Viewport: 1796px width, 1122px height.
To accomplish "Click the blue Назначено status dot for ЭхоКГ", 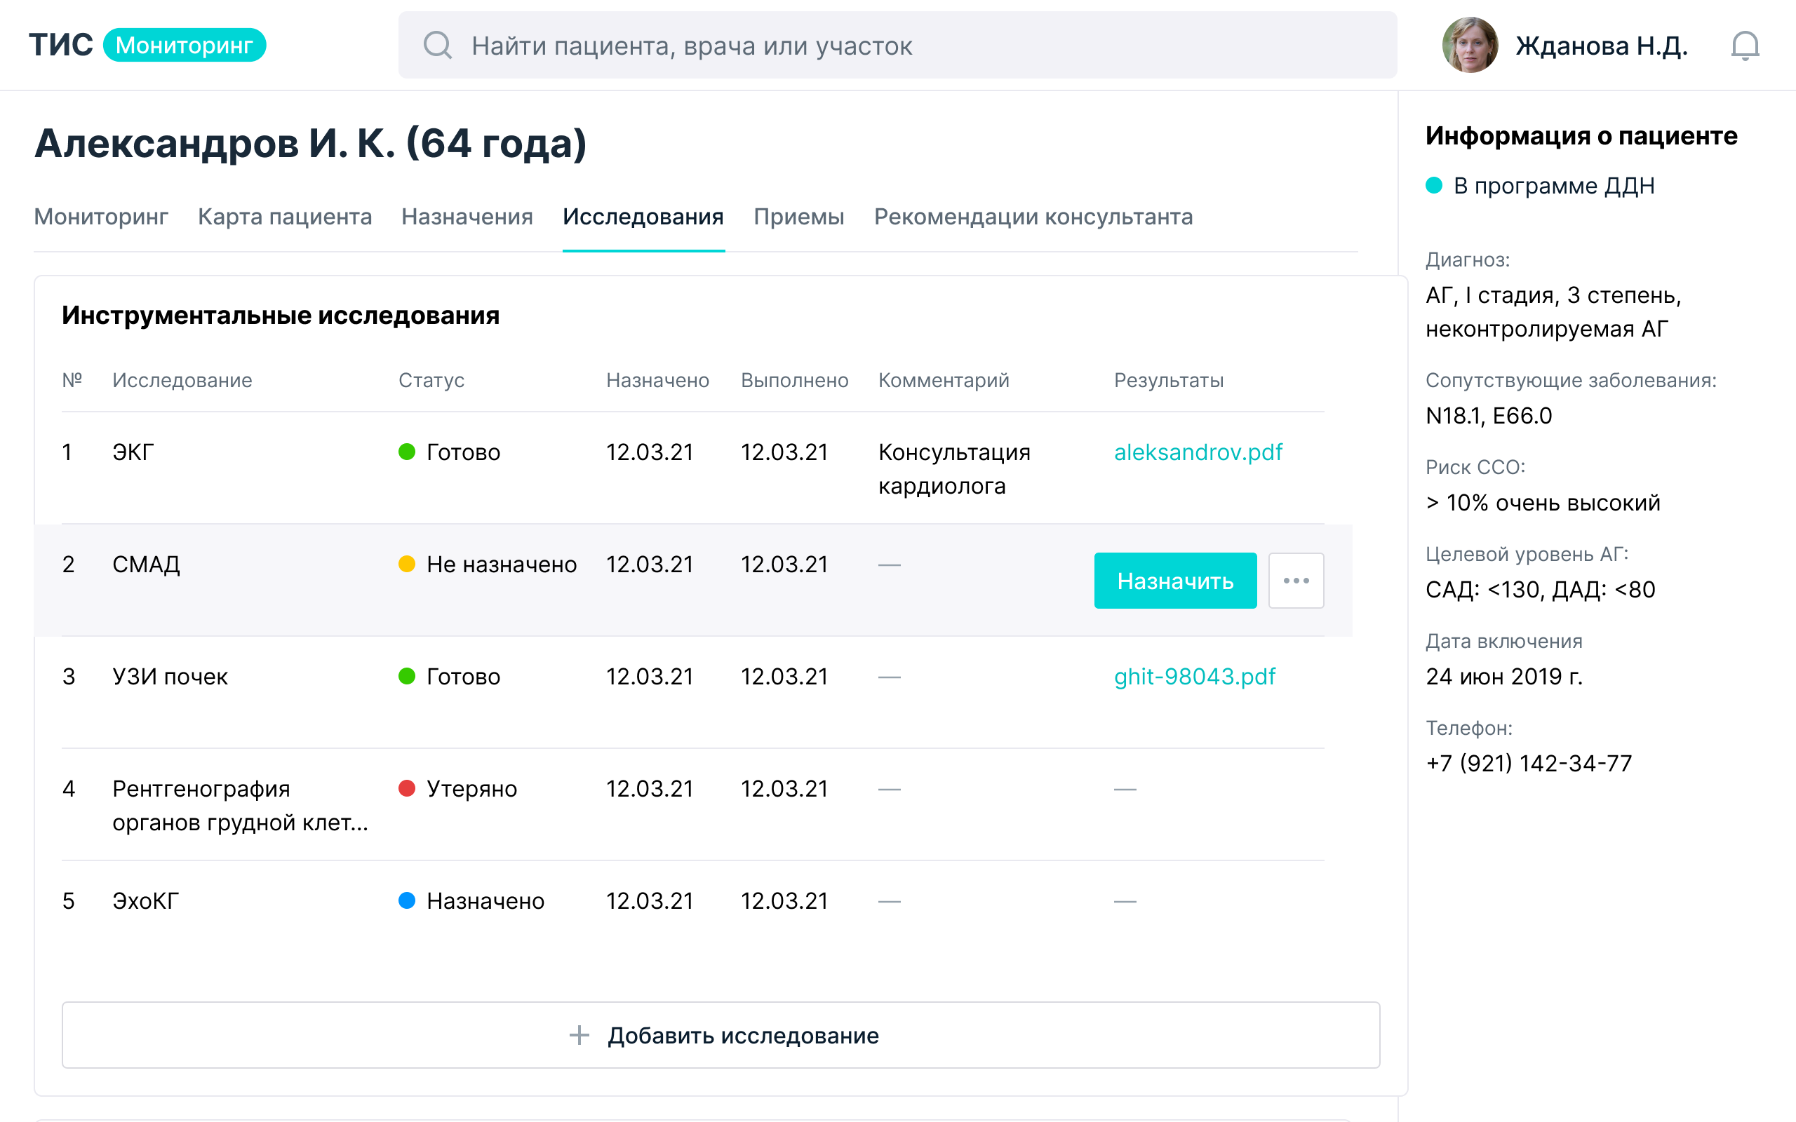I will [407, 900].
